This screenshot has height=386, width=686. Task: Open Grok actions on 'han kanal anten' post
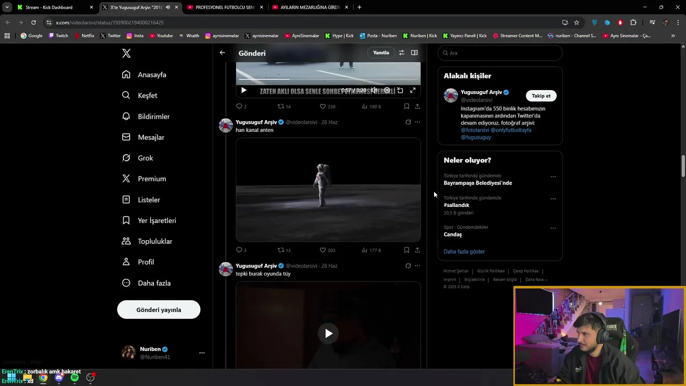408,122
